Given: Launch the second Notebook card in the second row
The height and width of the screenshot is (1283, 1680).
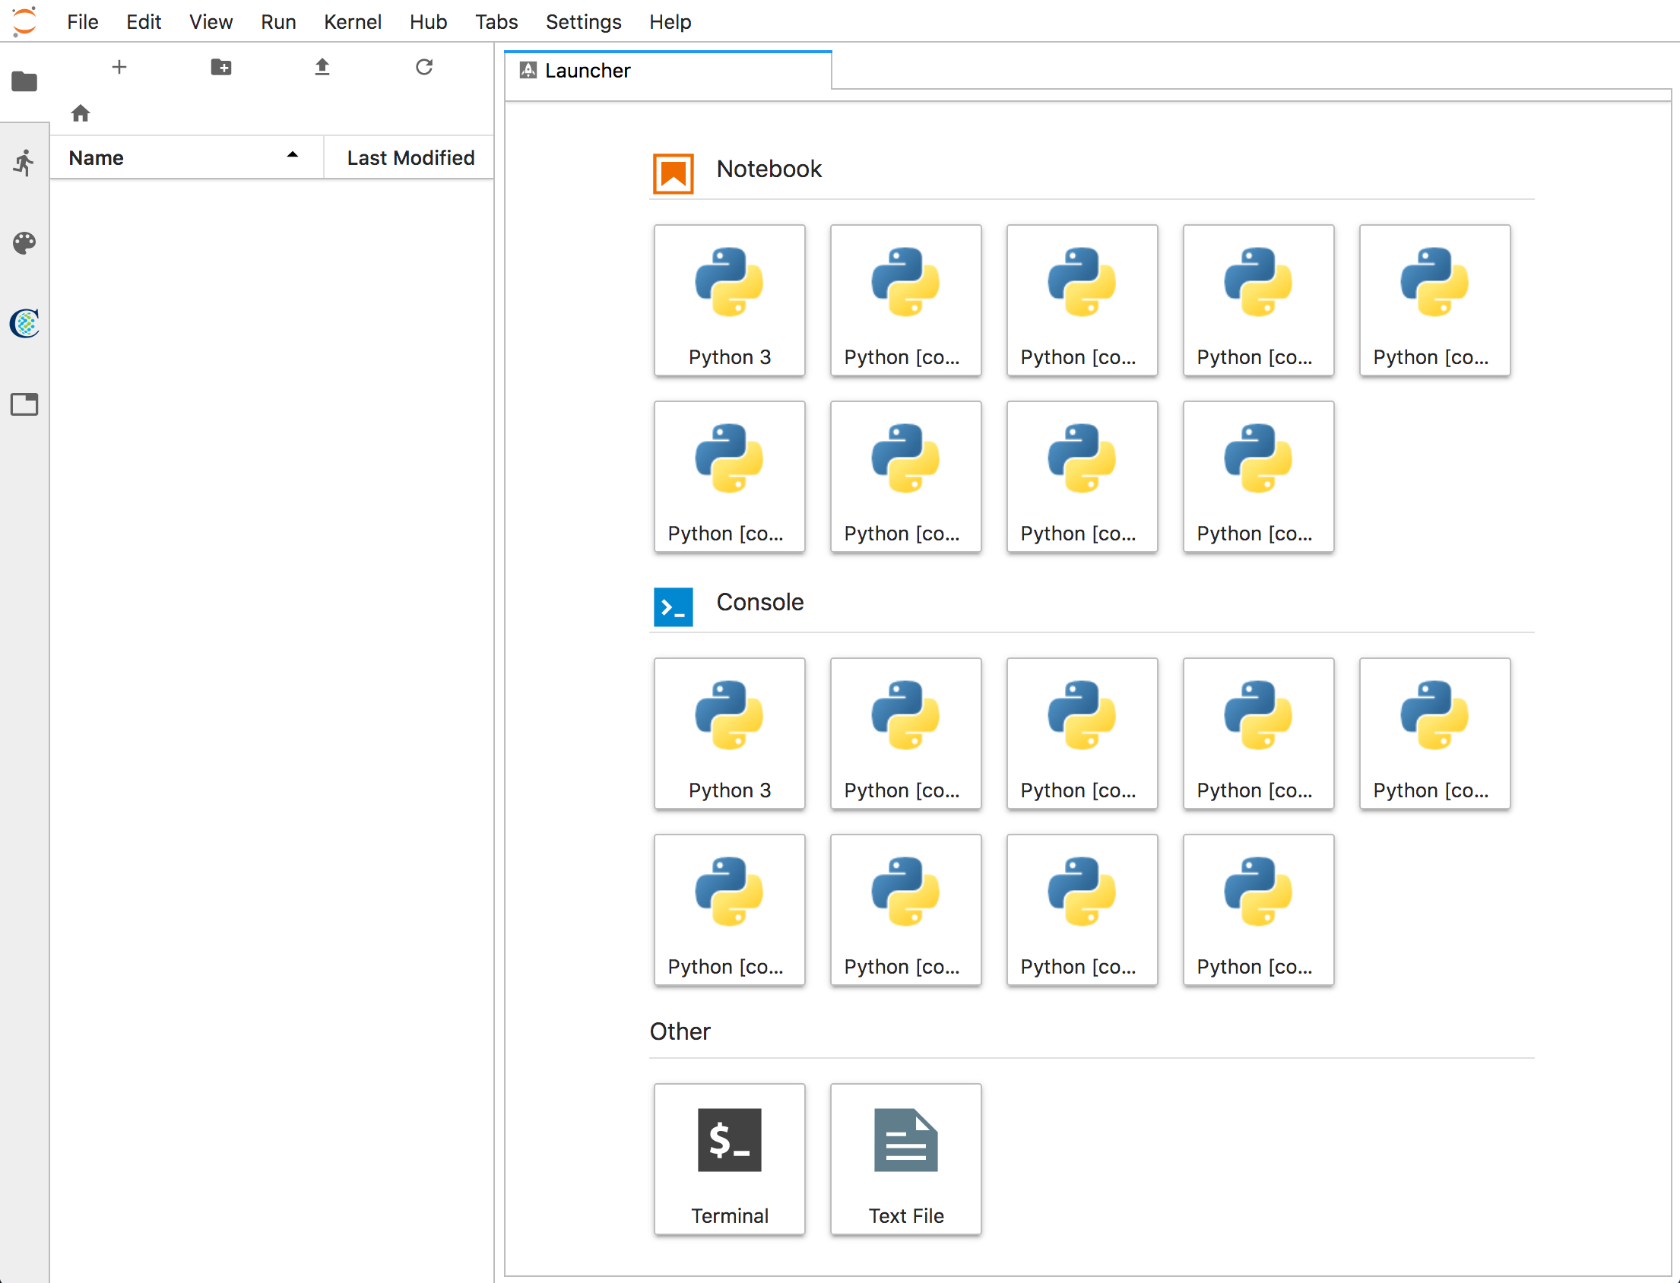Looking at the screenshot, I should coord(905,477).
